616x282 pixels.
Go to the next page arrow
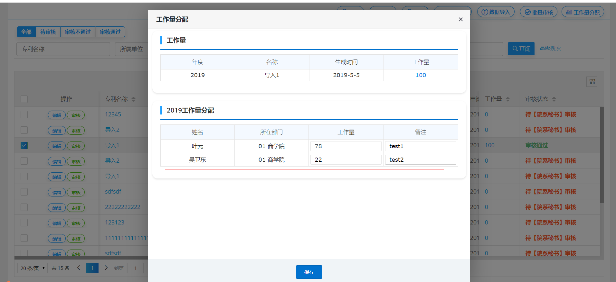click(x=106, y=268)
